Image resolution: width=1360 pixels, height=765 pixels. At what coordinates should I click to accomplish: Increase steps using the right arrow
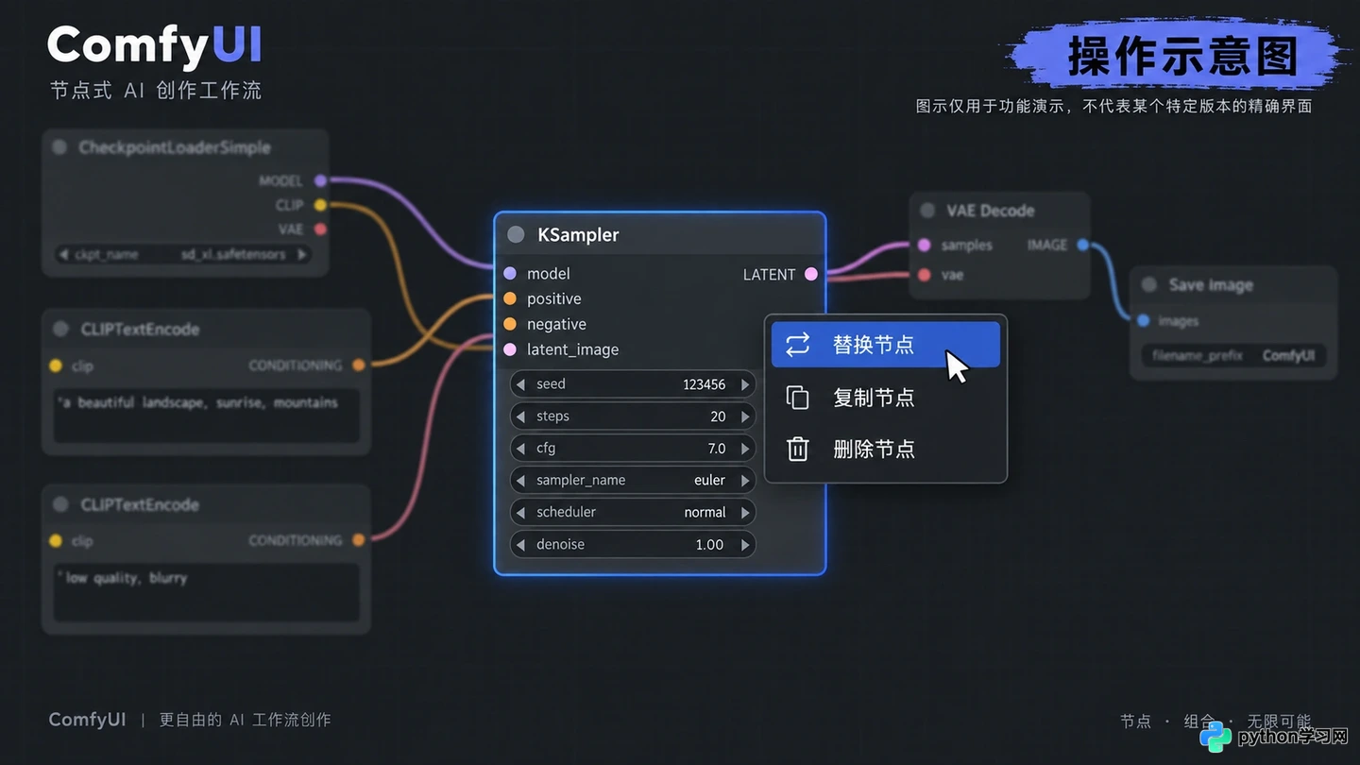pos(745,416)
